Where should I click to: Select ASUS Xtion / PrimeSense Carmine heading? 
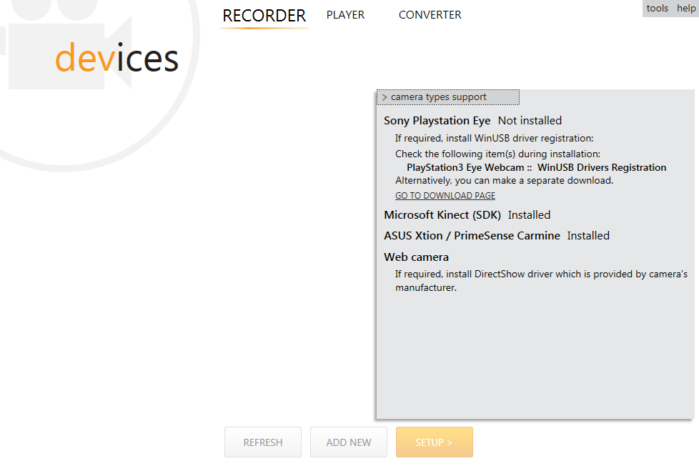472,235
